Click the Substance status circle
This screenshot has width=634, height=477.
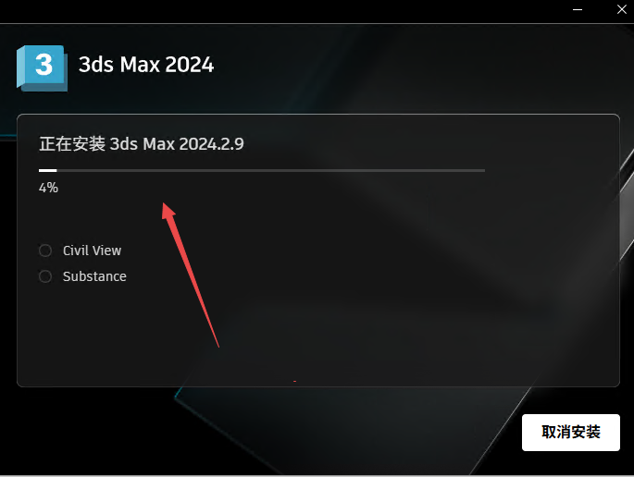click(45, 276)
